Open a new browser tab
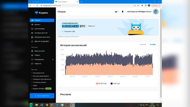The image size is (190, 107). [x=81, y=2]
